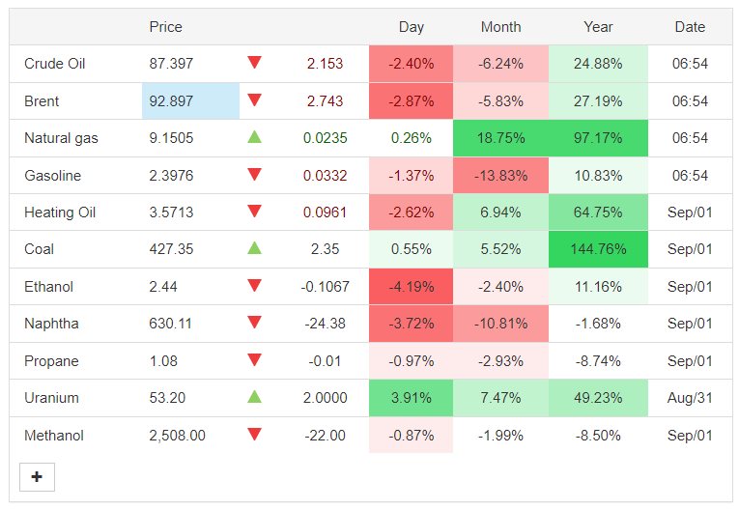
Task: Click Natural gas month change 18.75%
Action: tap(500, 138)
